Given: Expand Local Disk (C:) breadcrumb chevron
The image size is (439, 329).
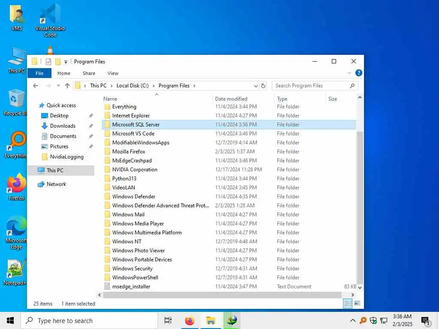Looking at the screenshot, I should click(153, 86).
